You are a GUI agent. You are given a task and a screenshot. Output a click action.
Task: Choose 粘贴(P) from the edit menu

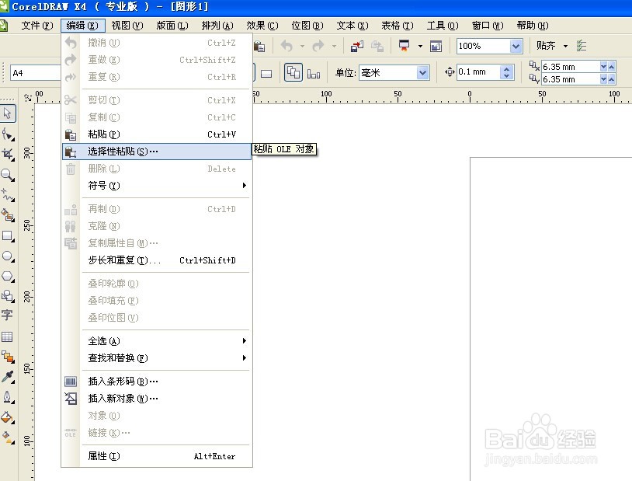tap(156, 134)
